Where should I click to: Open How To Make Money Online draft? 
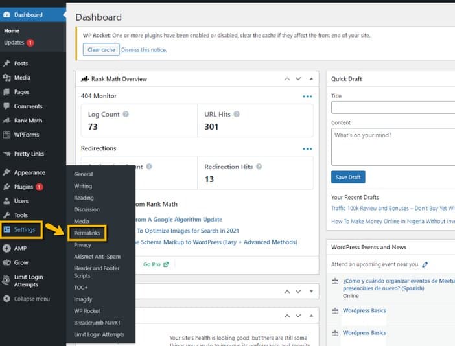tap(393, 222)
